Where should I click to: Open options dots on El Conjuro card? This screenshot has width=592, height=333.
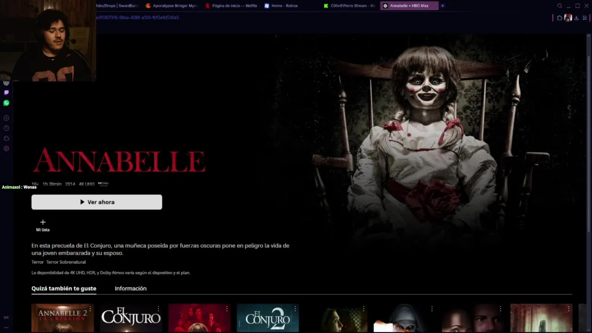[158, 308]
